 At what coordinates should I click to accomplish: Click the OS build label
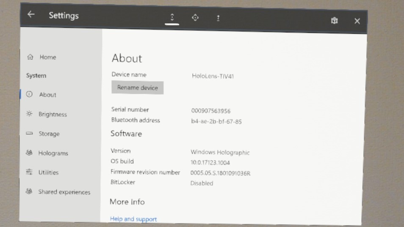point(122,161)
